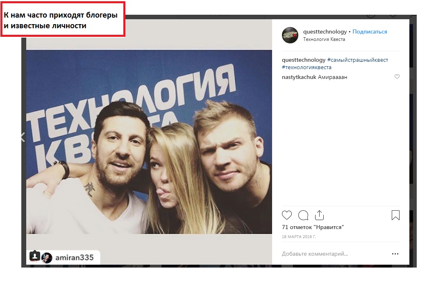This screenshot has height=288, width=436.
Task: View who liked via 71 отметок "Нравится"
Action: [x=313, y=227]
